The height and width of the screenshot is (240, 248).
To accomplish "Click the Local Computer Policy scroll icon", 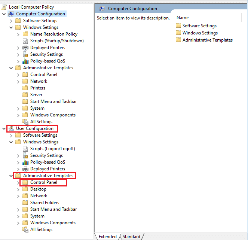I will coord(4,7).
